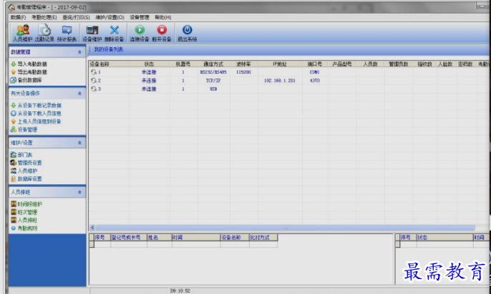Collapse the 人员排班 sidebar panel
Screen dimensions: 491x294
tap(79, 192)
